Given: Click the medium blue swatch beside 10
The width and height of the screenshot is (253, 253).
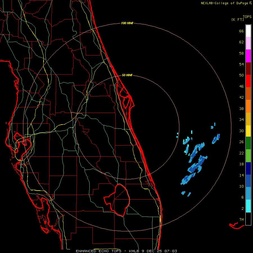Looking at the screenshot, I should (x=248, y=181).
